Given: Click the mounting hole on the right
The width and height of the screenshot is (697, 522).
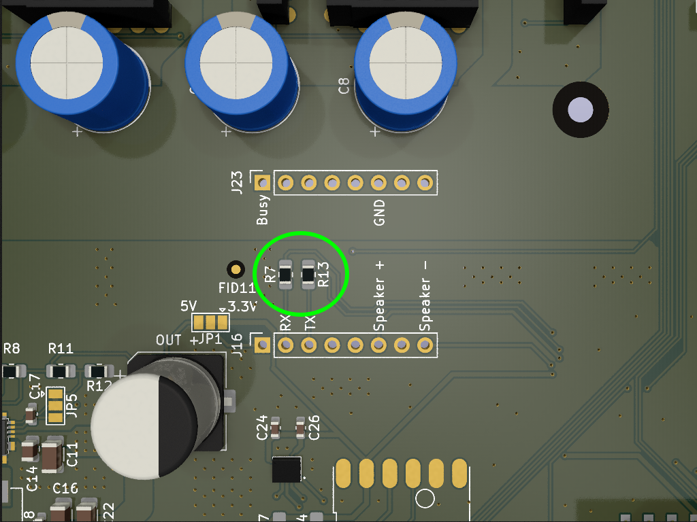Looking at the screenshot, I should click(581, 109).
